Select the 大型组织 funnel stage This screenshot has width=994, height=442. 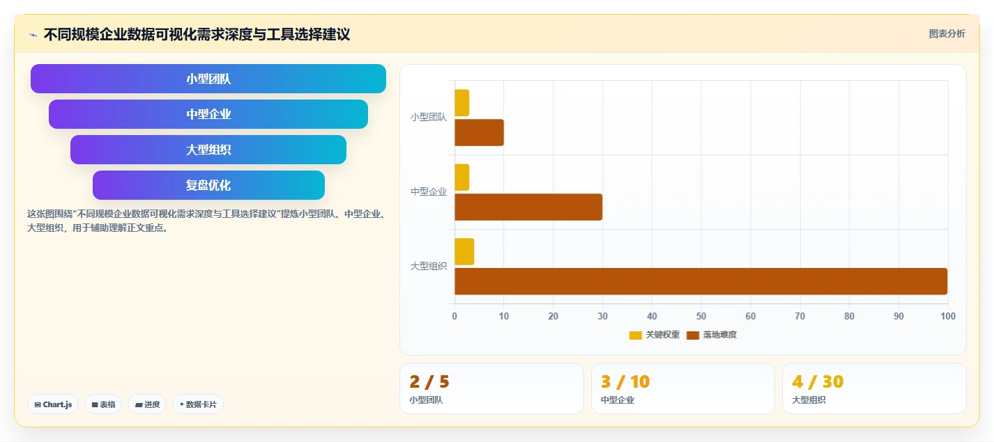pyautogui.click(x=208, y=150)
